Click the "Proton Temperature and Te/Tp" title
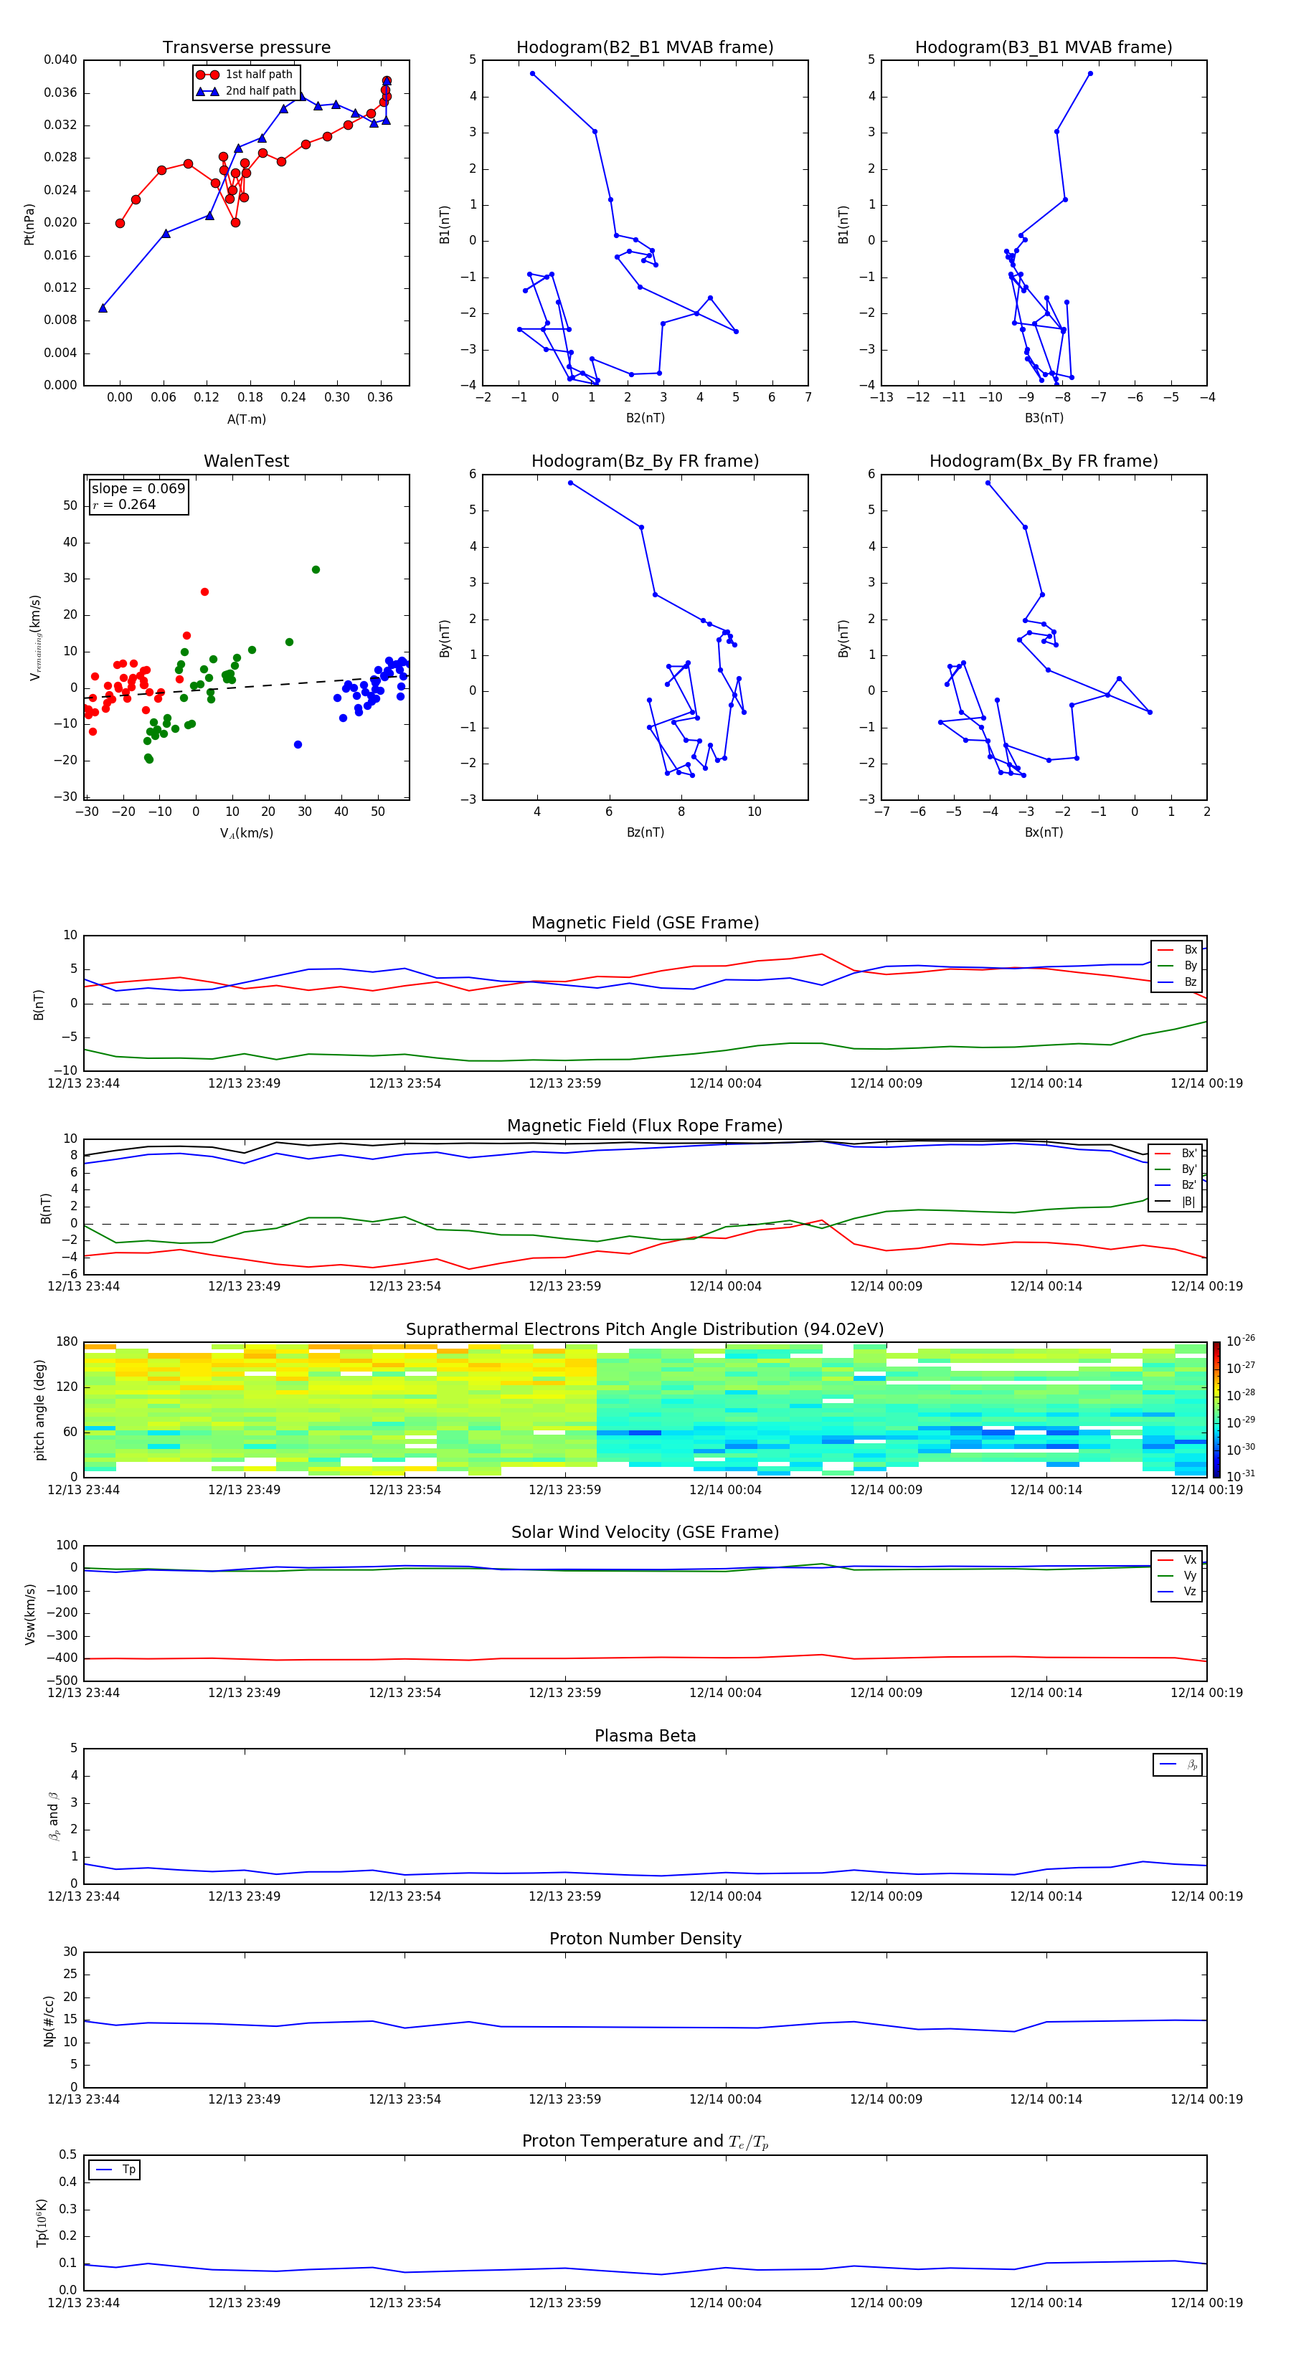This screenshot has width=1291, height=2366. (645, 2142)
